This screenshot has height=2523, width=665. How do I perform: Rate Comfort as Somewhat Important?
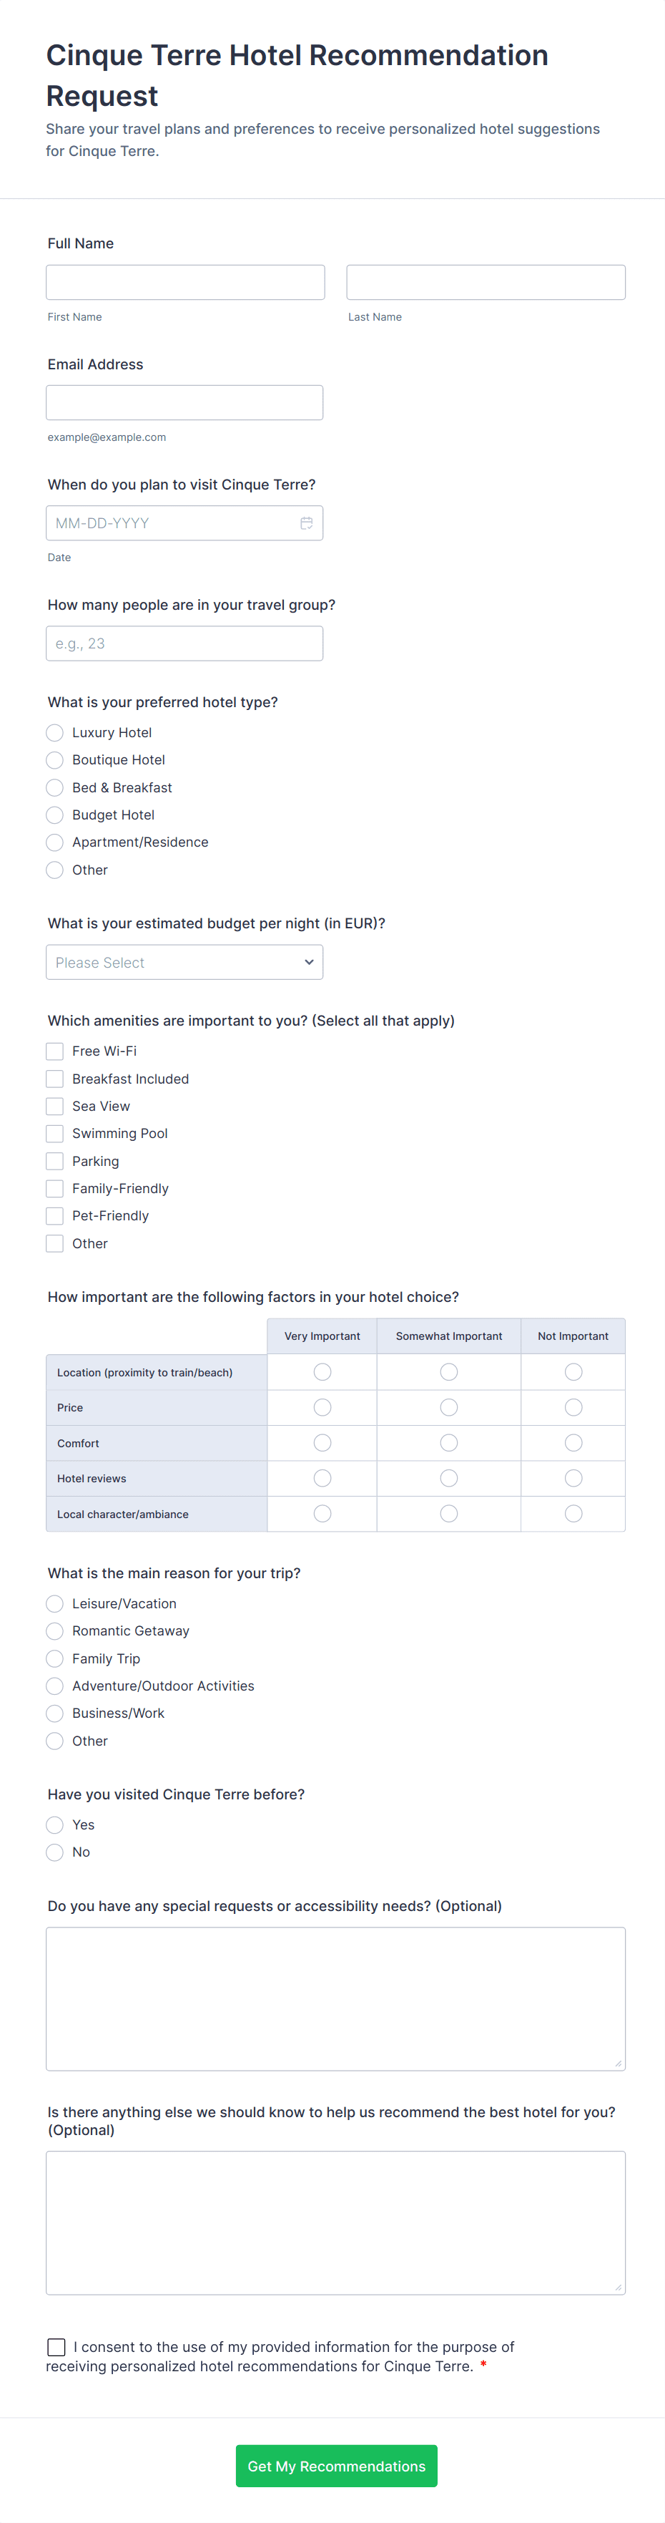(449, 1443)
